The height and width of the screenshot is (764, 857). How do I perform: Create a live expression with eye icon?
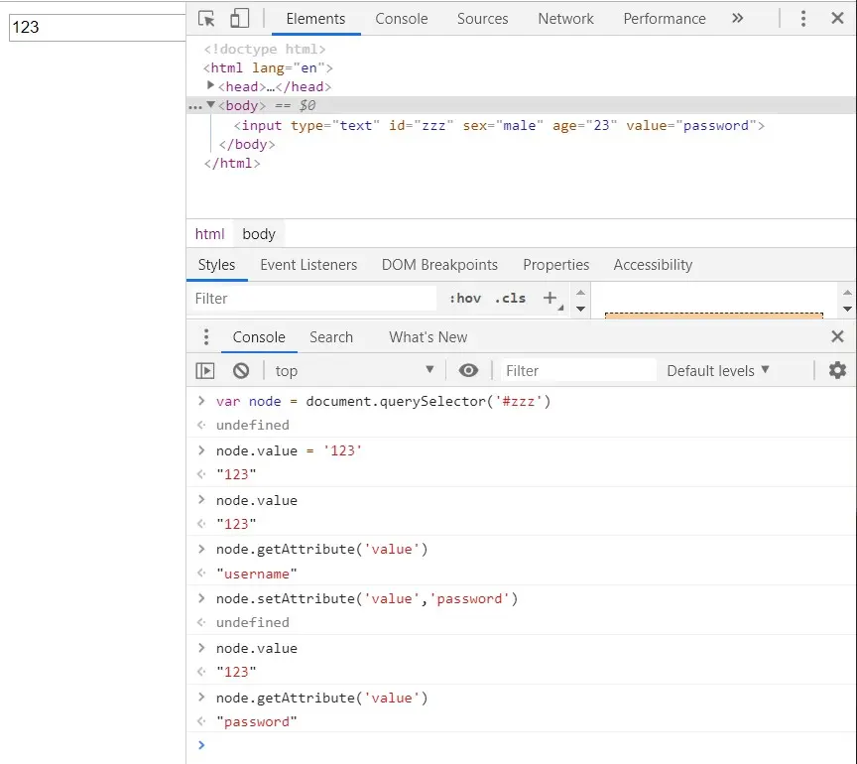tap(468, 370)
